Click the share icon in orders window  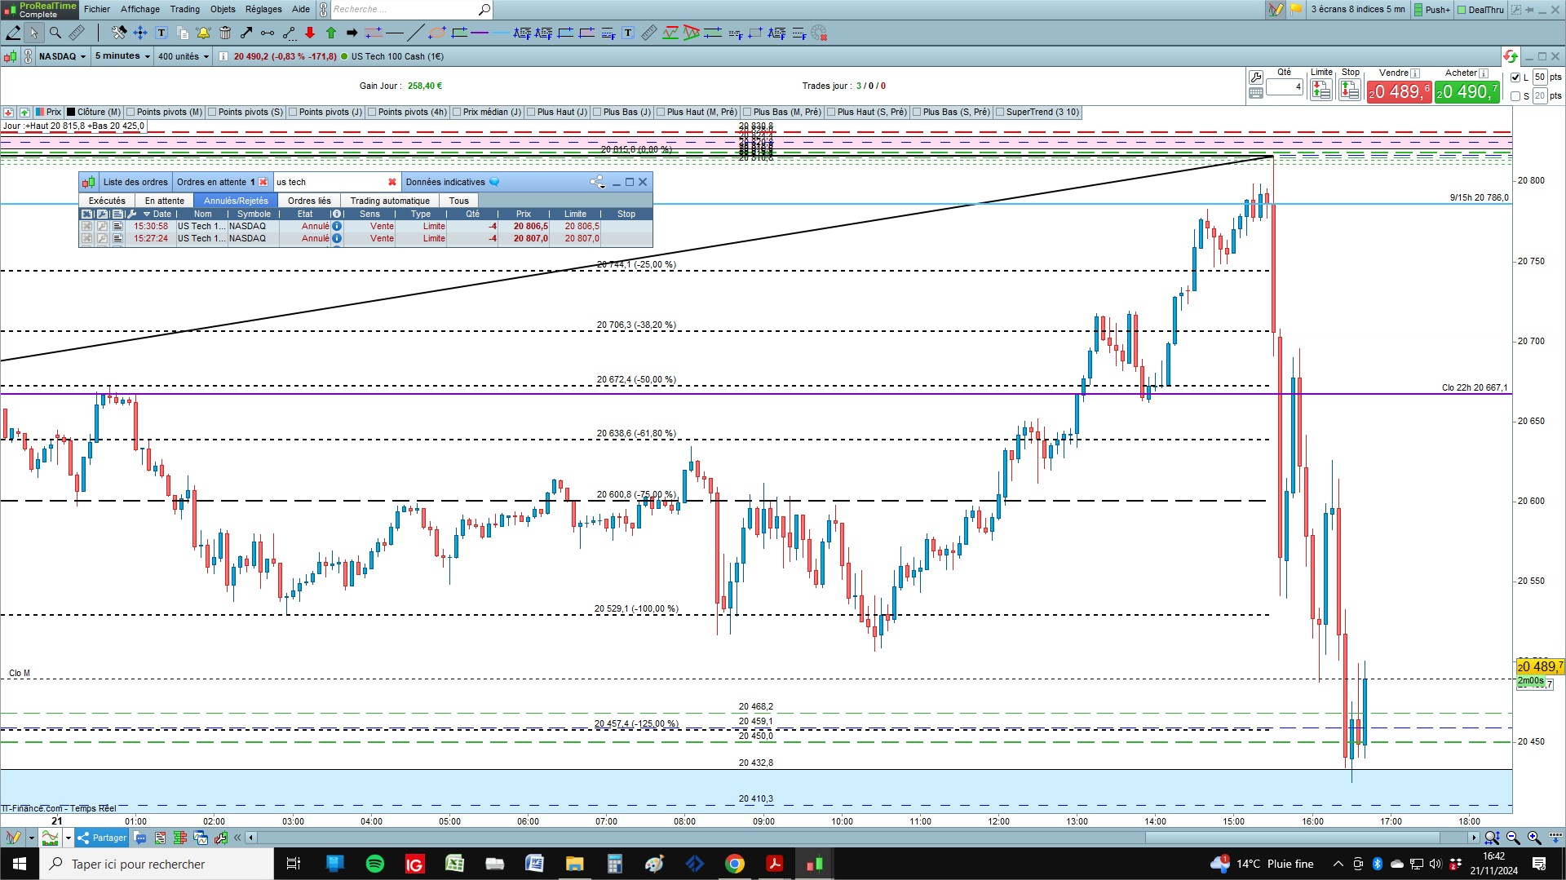click(x=597, y=182)
